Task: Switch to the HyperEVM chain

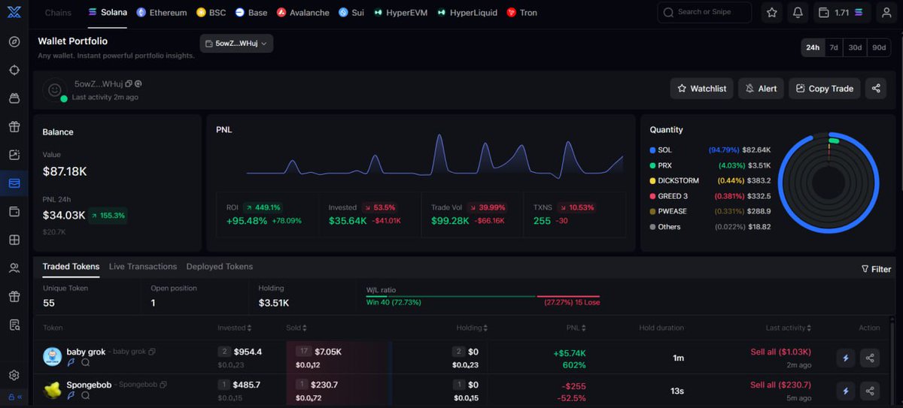Action: point(400,13)
